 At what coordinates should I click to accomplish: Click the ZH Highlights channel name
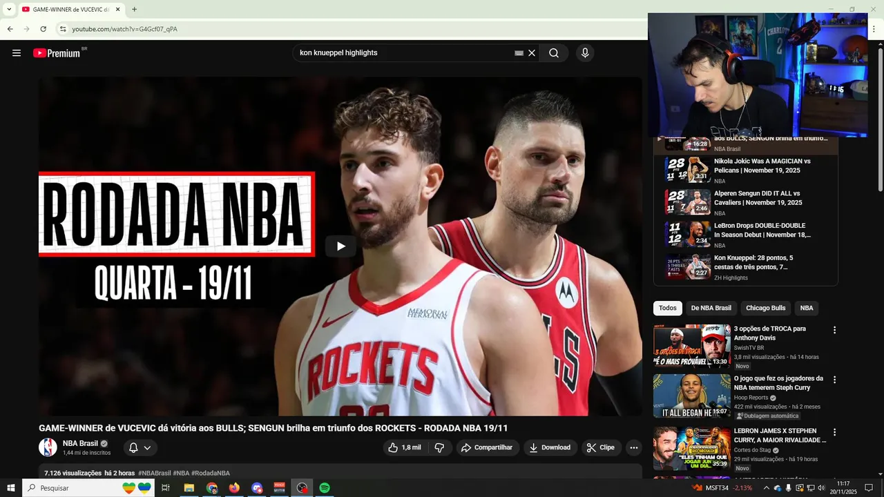pos(731,277)
